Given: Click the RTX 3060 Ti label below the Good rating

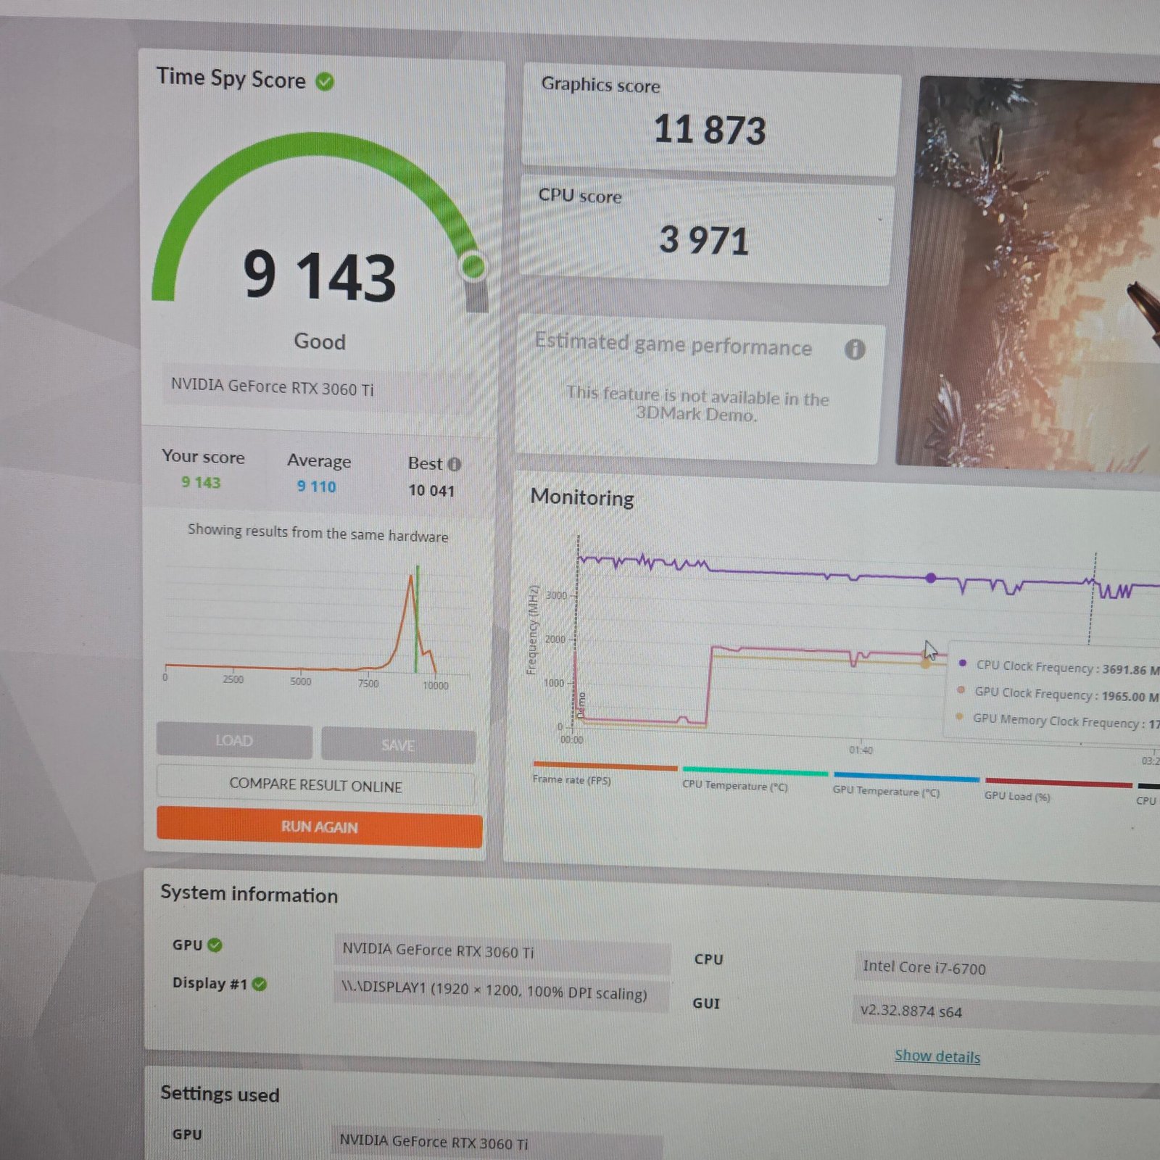Looking at the screenshot, I should point(273,386).
